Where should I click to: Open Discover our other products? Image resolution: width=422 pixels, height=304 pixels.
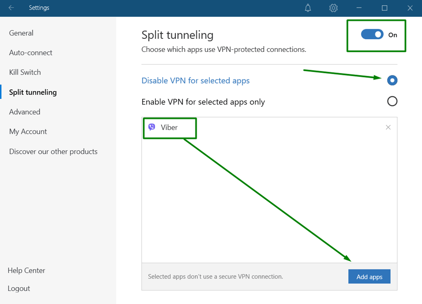(x=53, y=152)
